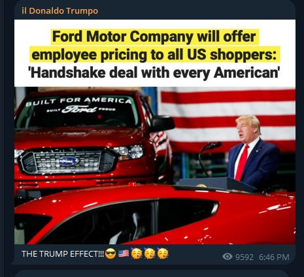Viewport: 304px width, 277px height.
Task: Click the blue Ford oval grille badge
Action: tap(68, 161)
